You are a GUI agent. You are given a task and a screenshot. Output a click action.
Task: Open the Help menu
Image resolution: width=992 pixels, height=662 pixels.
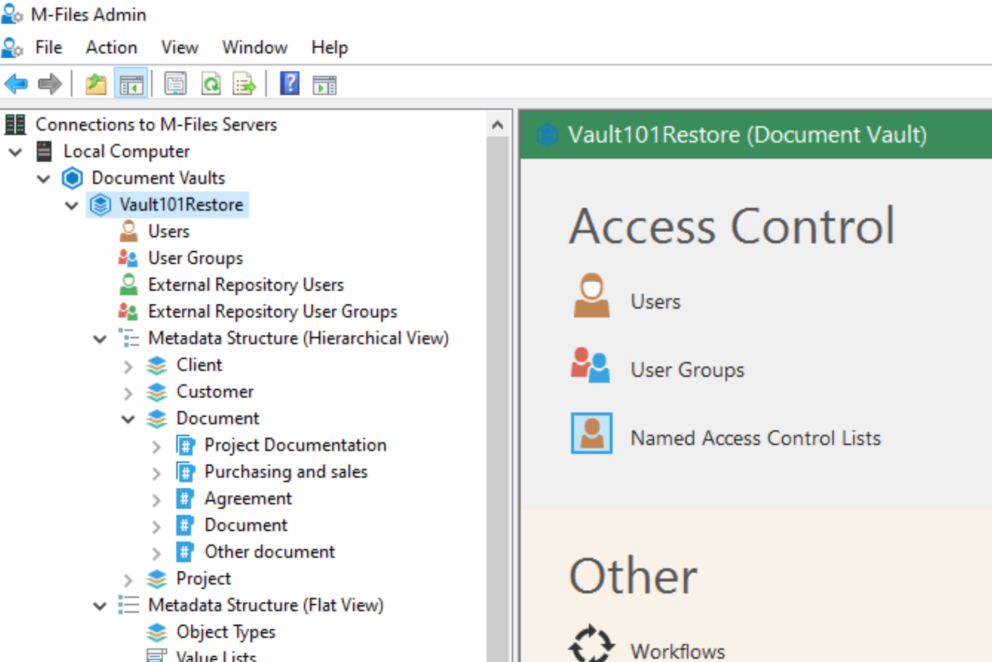click(x=329, y=47)
